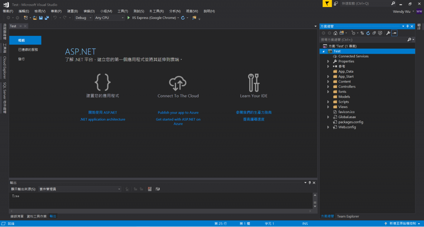Open Properties wrench icon in Solution Explorer
Image resolution: width=424 pixels, height=227 pixels.
[388, 33]
